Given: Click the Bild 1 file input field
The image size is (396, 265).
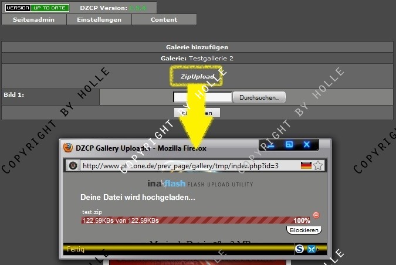Looking at the screenshot, I should pyautogui.click(x=202, y=97).
